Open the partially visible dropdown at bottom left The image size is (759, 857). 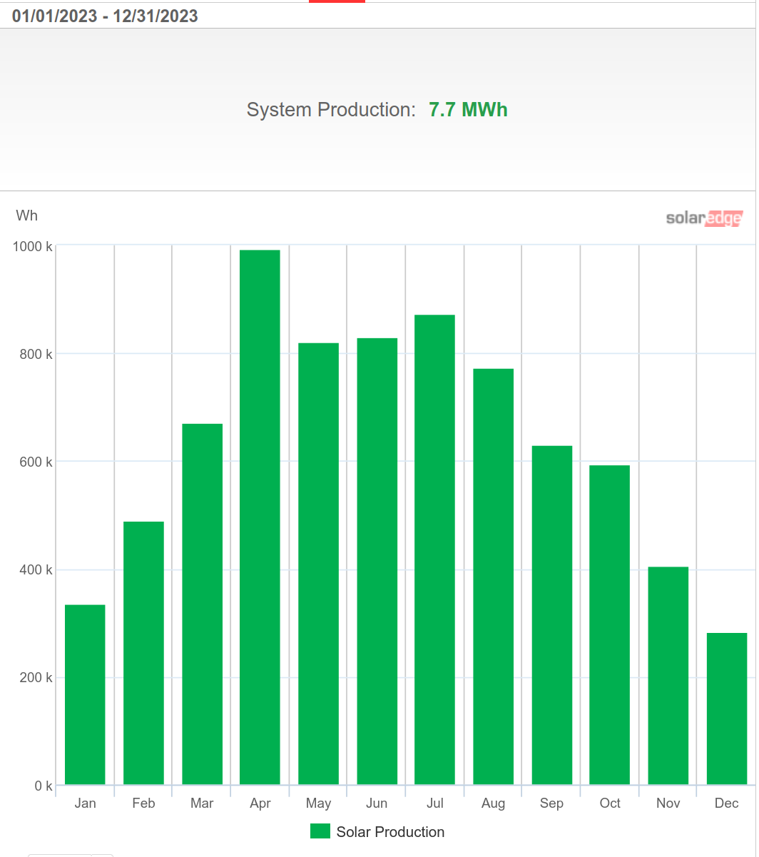pos(70,854)
